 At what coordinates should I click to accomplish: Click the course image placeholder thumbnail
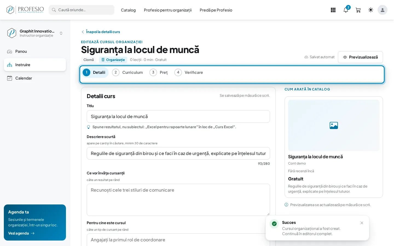click(x=334, y=125)
